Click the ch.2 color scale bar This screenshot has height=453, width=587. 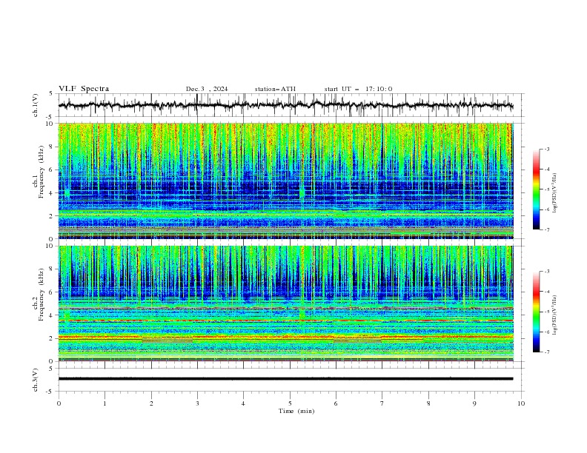click(x=536, y=312)
